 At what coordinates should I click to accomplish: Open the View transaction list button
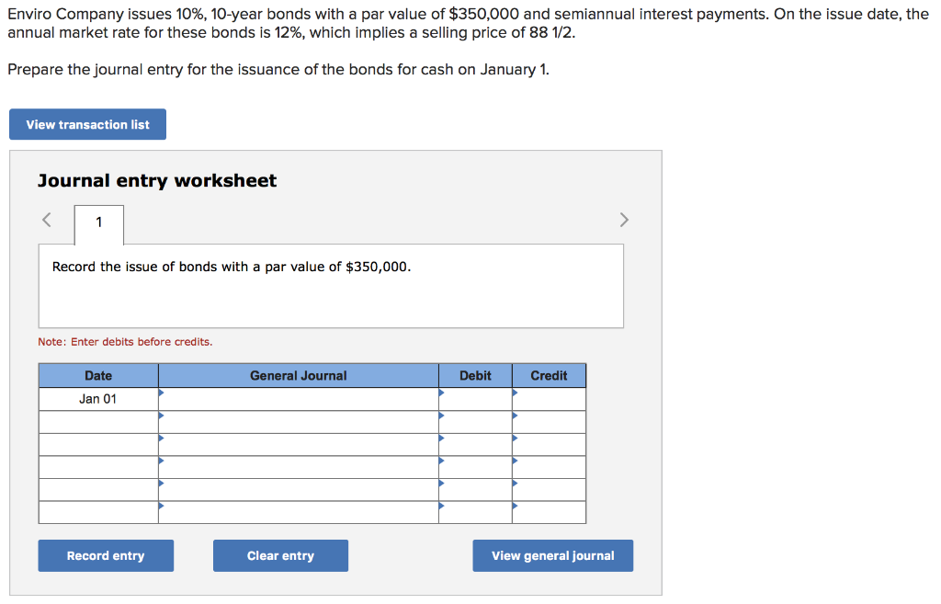87,124
